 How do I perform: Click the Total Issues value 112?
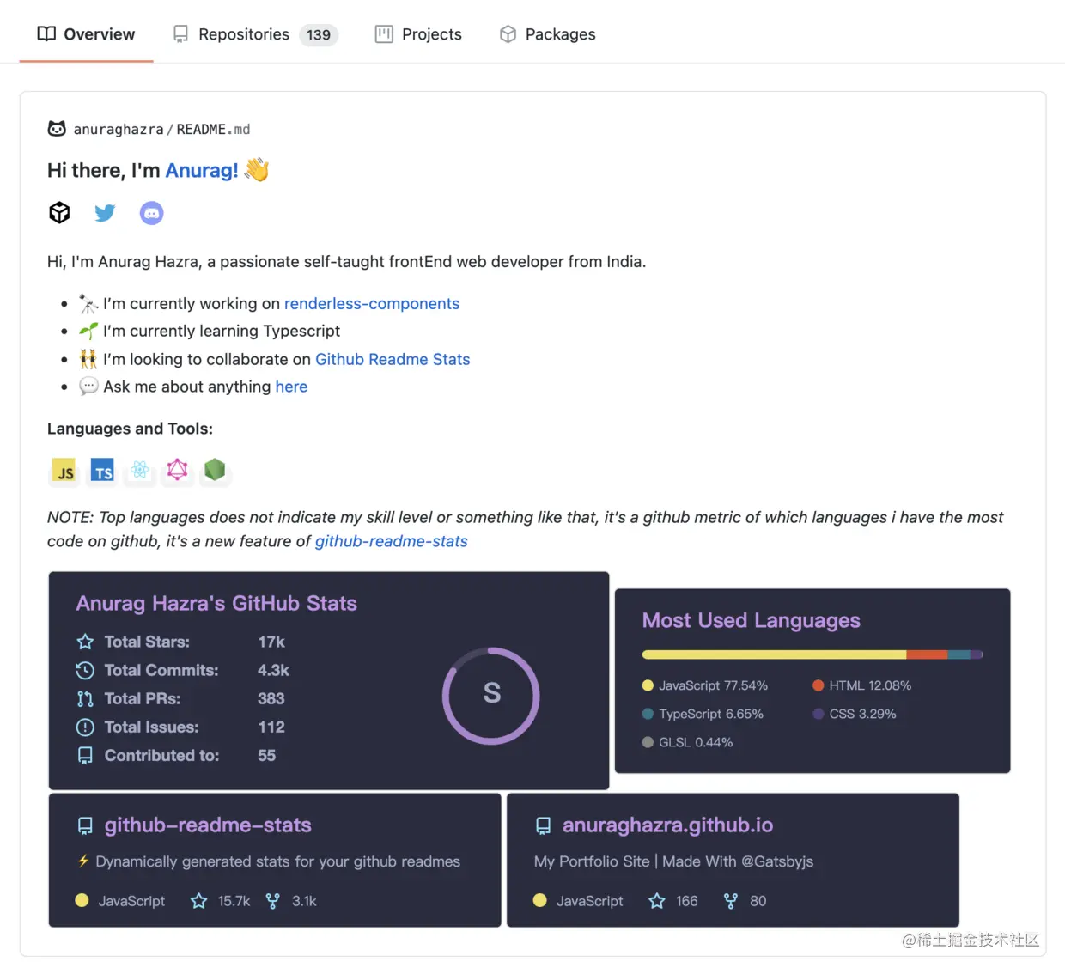(x=271, y=727)
